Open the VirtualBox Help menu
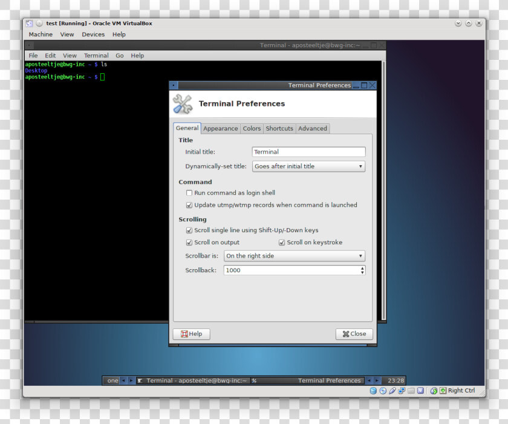The image size is (508, 424). click(x=119, y=34)
